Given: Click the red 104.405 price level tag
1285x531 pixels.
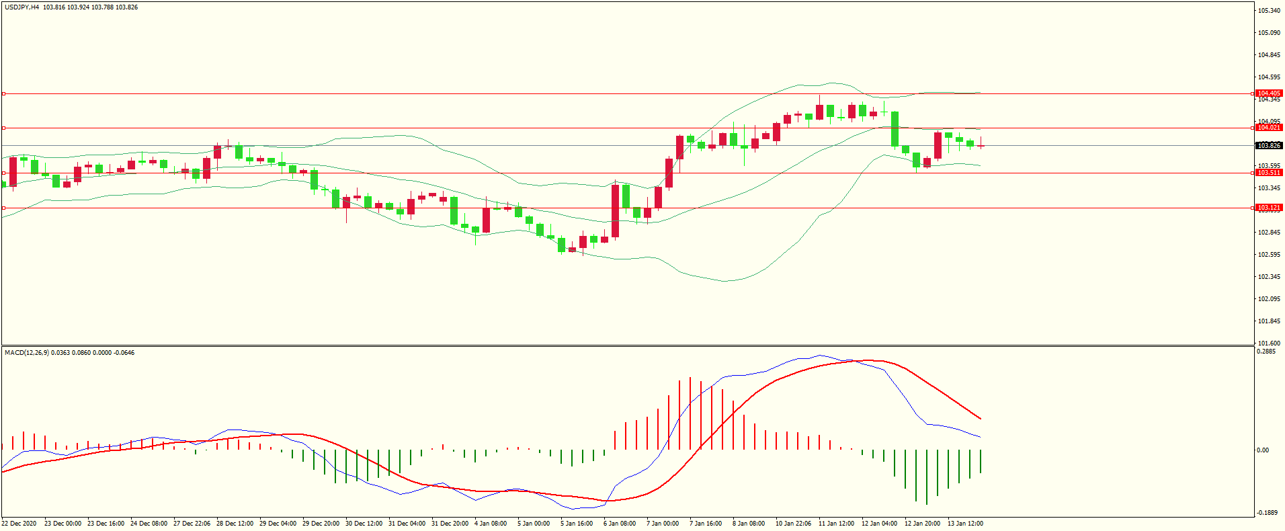Looking at the screenshot, I should (1269, 93).
